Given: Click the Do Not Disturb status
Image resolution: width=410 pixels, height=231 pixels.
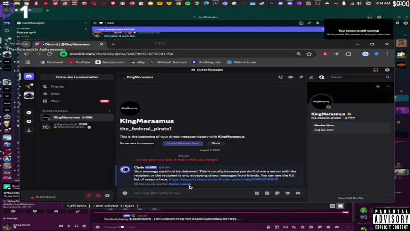Looking at the screenshot, I should 45,197.
